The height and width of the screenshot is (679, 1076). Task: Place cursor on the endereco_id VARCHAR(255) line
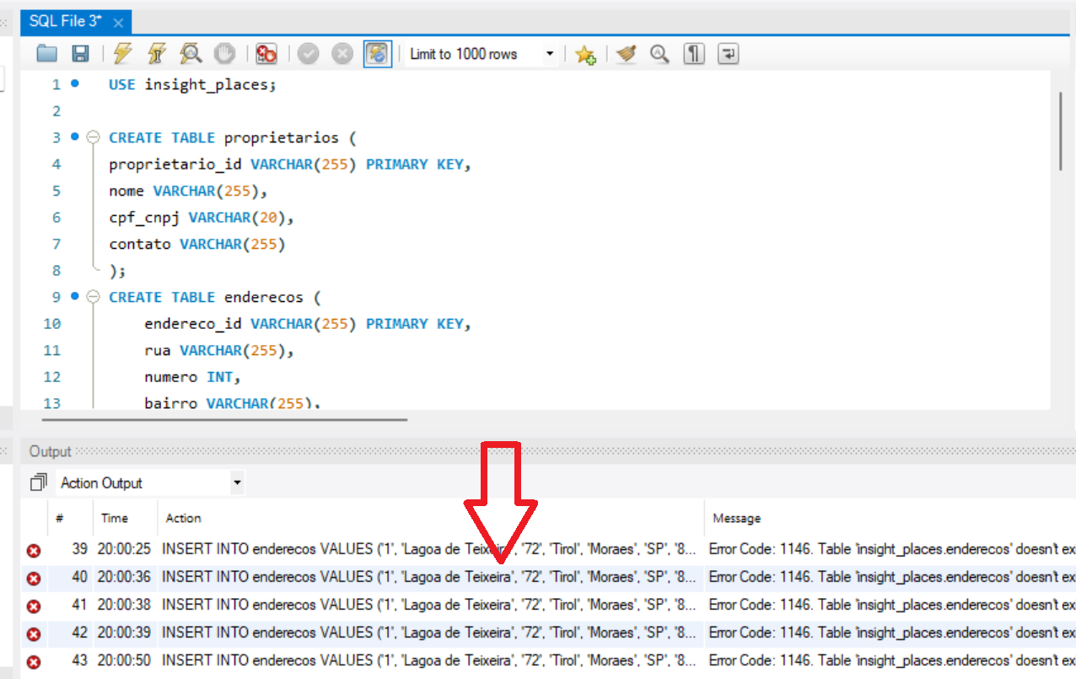(307, 324)
